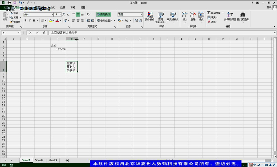Click 登录 to sign in

pyautogui.click(x=269, y=7)
